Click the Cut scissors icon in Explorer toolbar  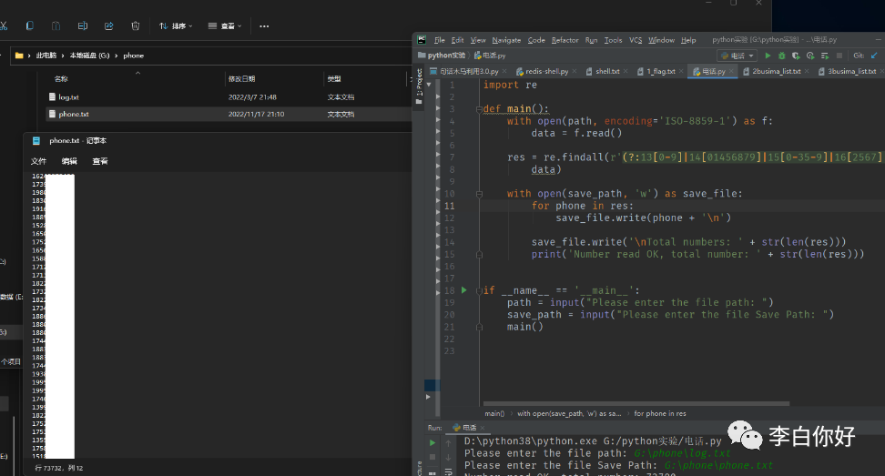coord(4,26)
